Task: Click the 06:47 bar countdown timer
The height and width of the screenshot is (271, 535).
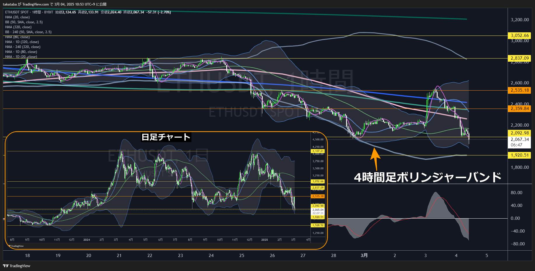Action: [x=516, y=145]
